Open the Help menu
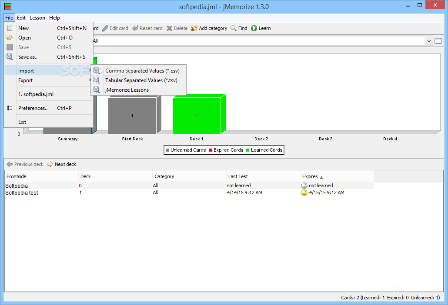This screenshot has width=448, height=305. (x=54, y=18)
